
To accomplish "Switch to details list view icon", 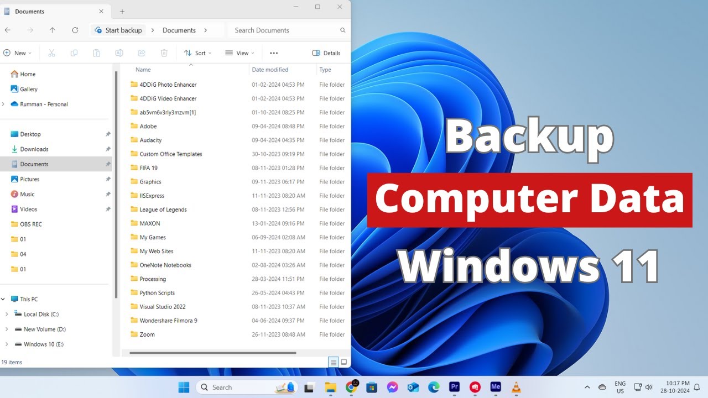I will pyautogui.click(x=333, y=362).
